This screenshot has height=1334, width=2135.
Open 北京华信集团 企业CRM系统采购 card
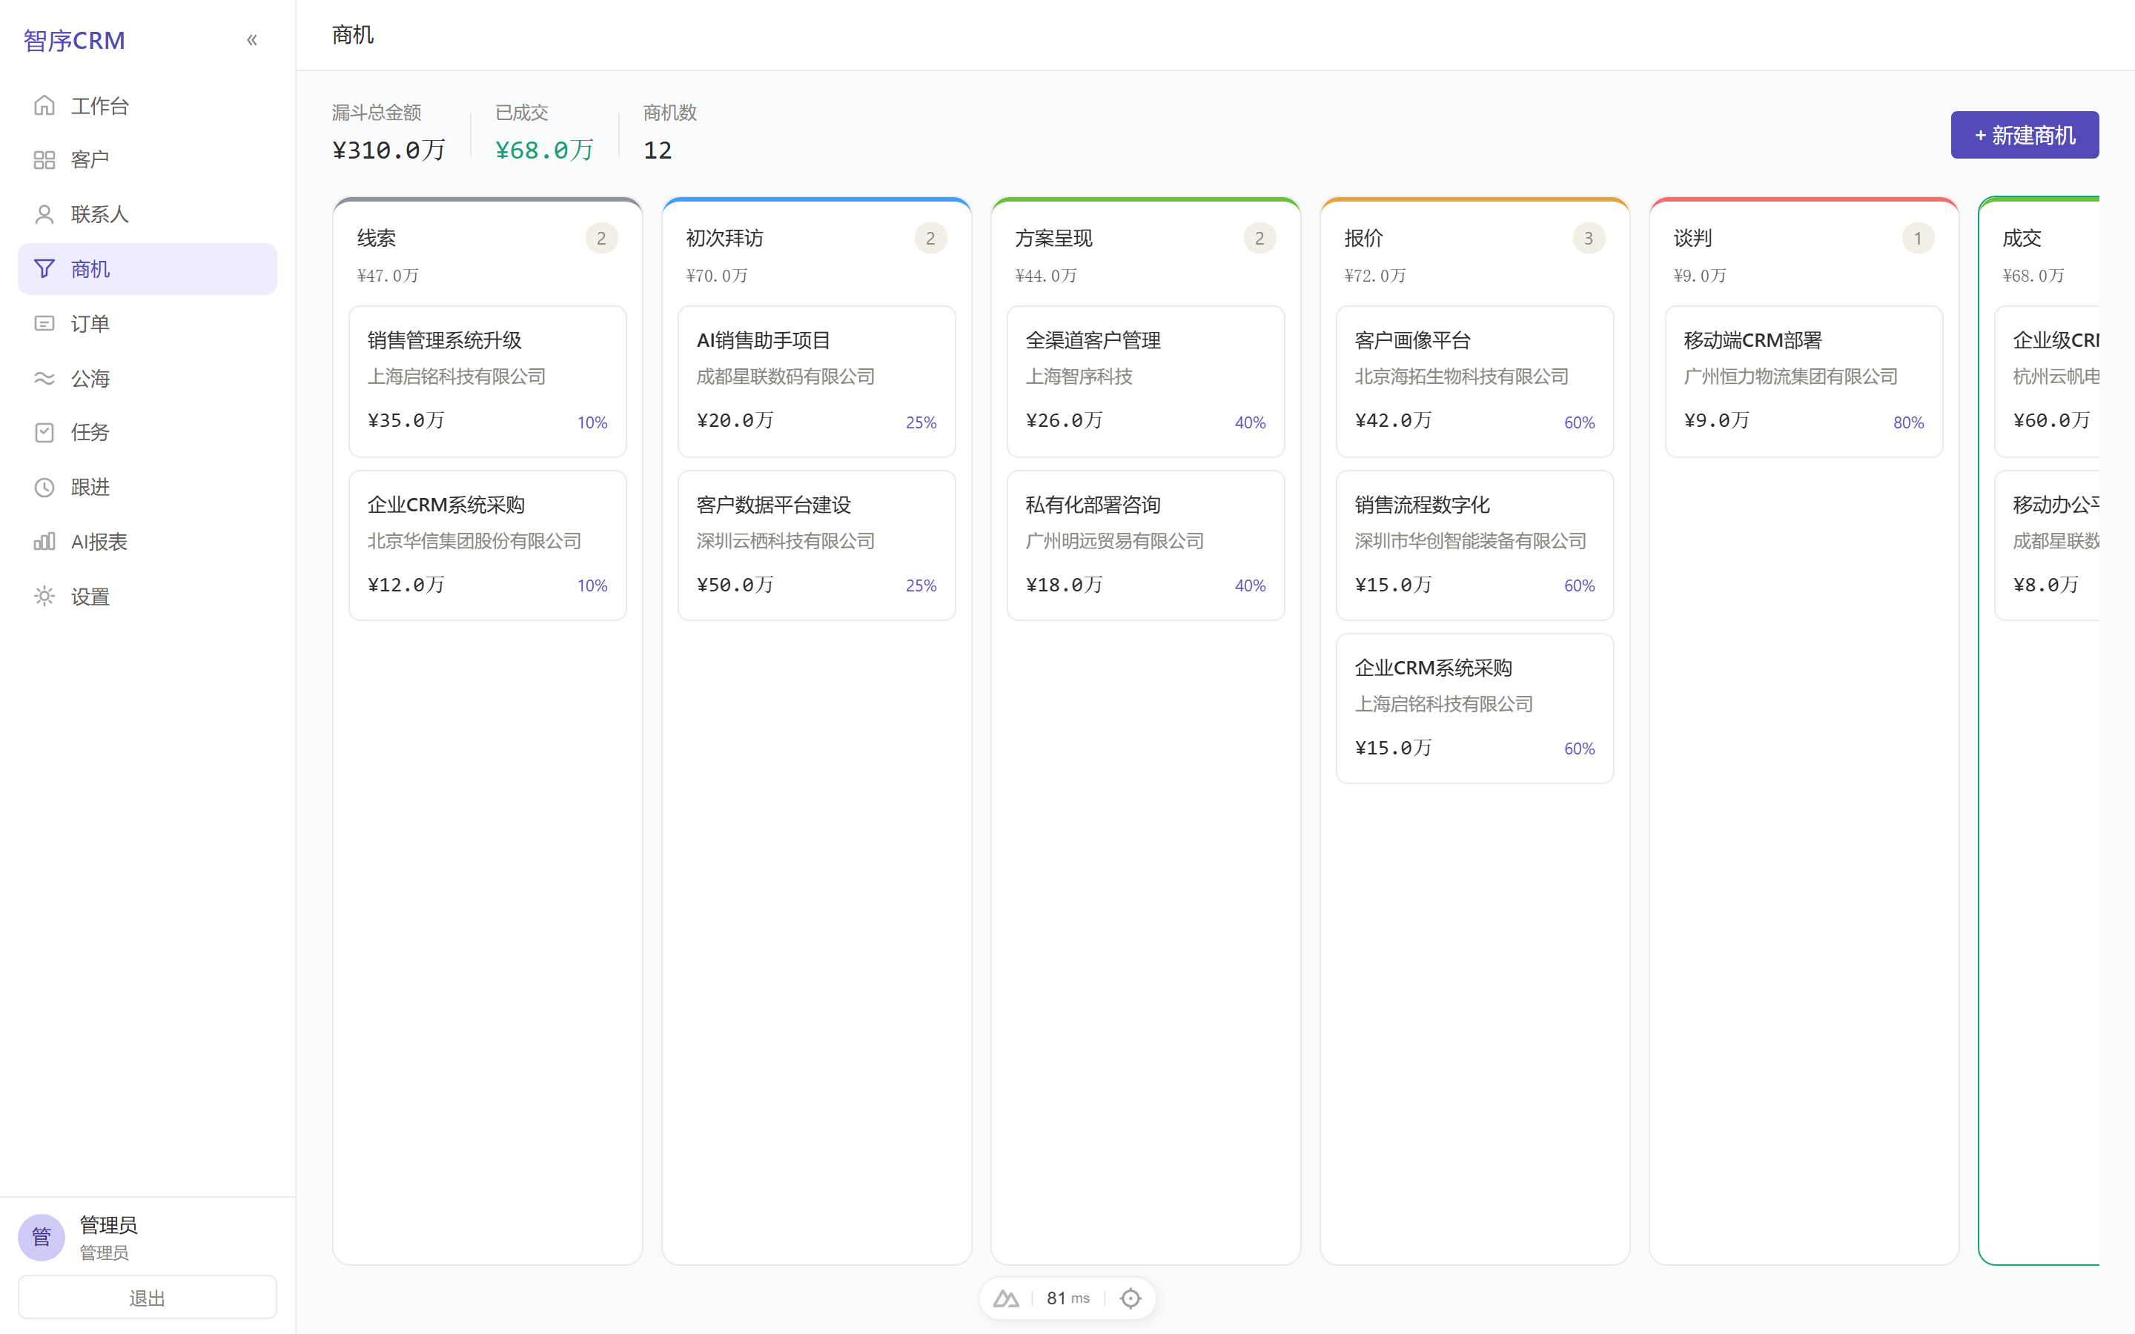point(488,545)
